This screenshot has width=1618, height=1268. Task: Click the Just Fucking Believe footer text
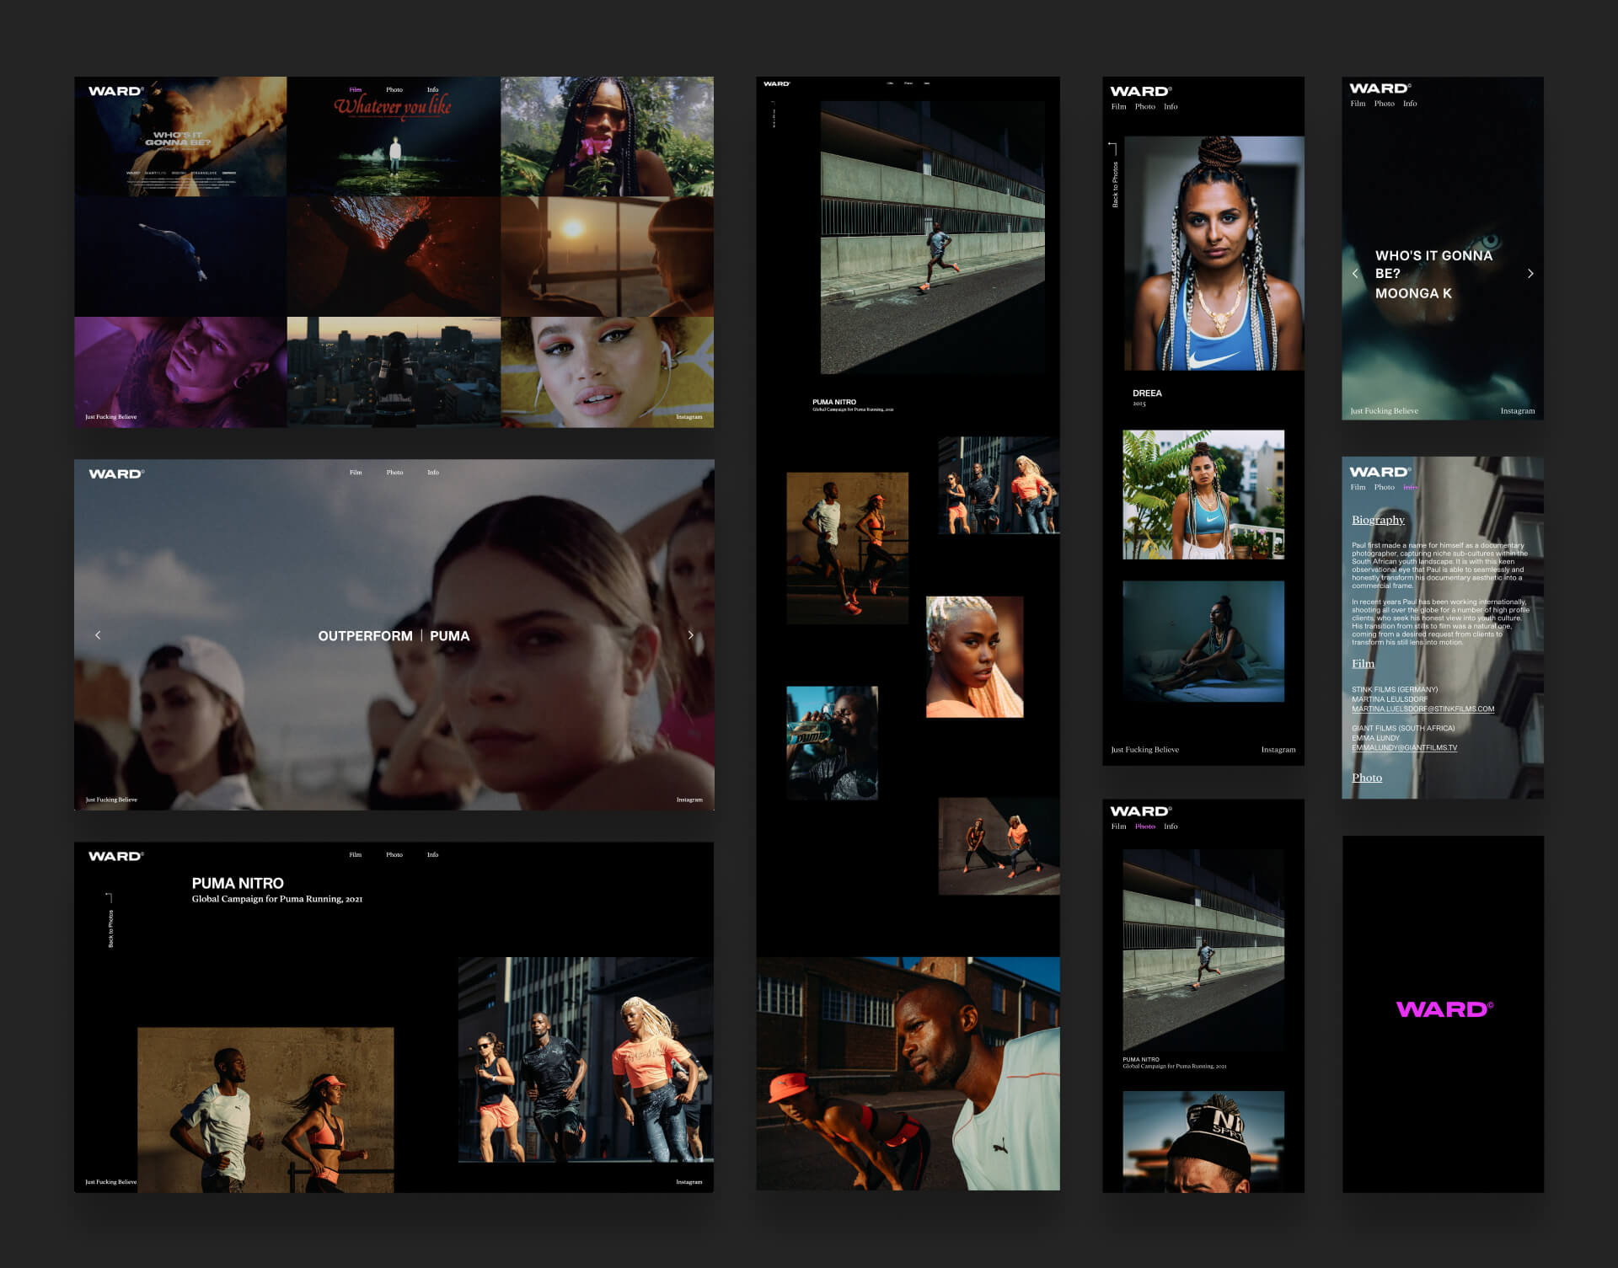pyautogui.click(x=110, y=416)
